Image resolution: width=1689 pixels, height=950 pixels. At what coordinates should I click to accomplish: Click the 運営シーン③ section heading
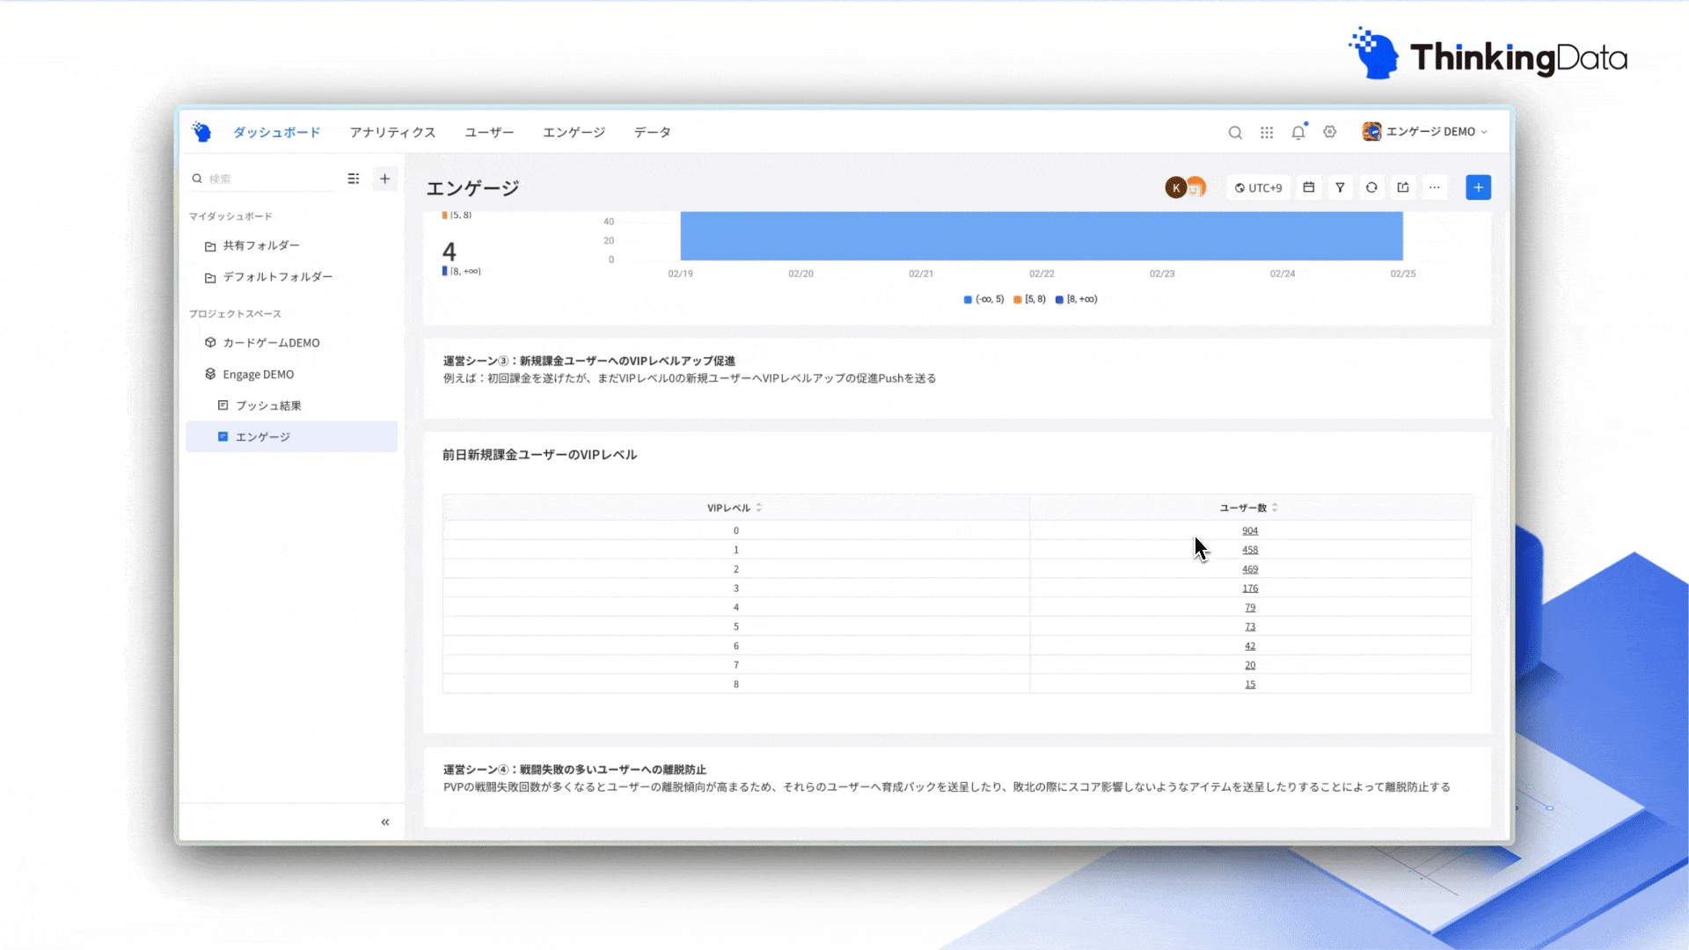(x=589, y=361)
